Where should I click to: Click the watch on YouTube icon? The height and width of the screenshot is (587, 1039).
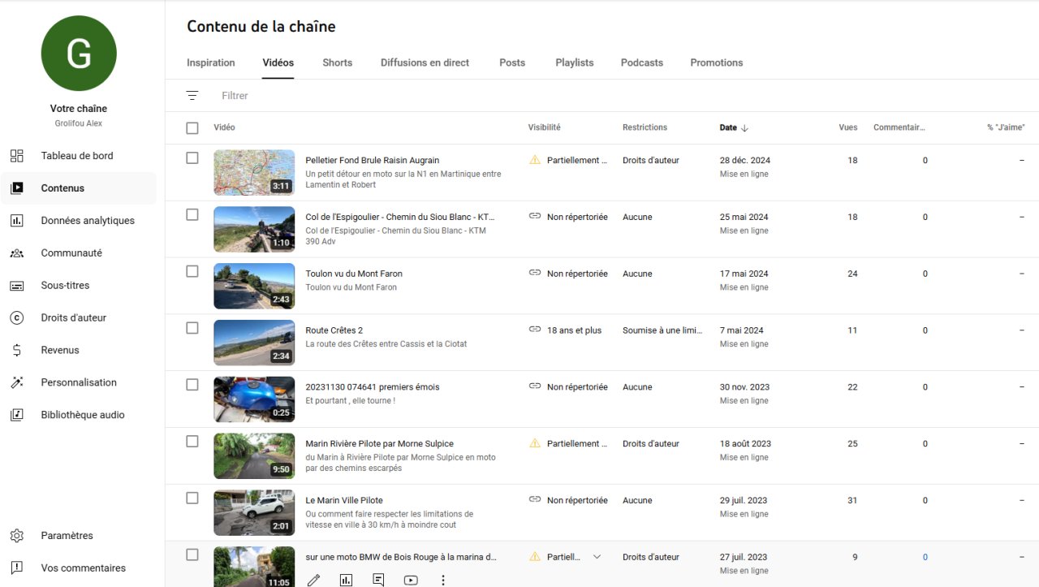pyautogui.click(x=411, y=580)
